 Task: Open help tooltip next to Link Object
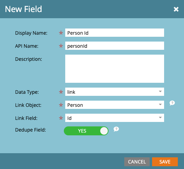[172, 103]
